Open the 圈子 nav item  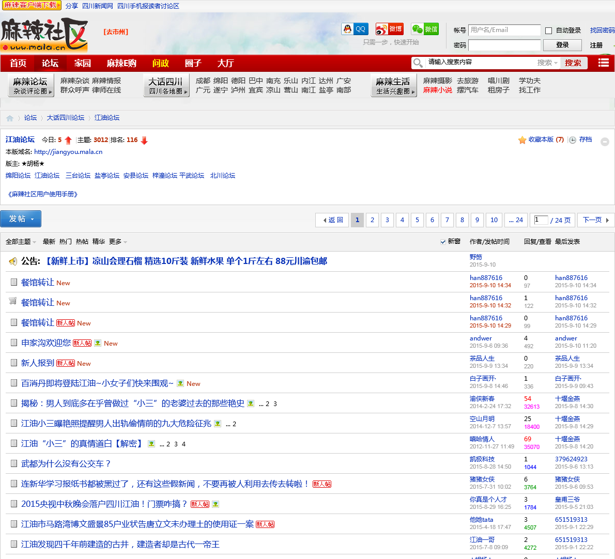pyautogui.click(x=193, y=63)
